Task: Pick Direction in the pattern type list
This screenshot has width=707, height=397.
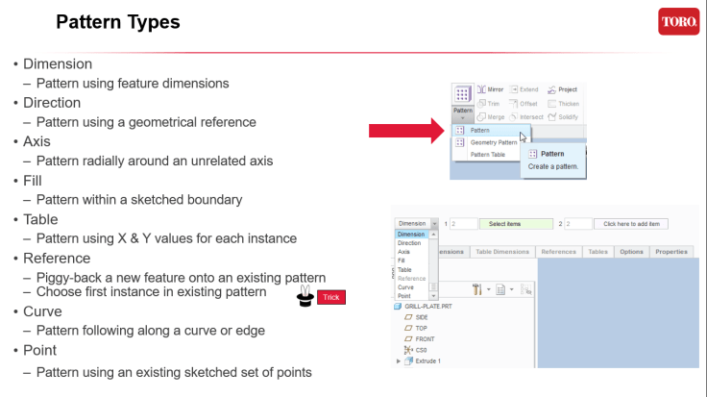Action: (409, 243)
